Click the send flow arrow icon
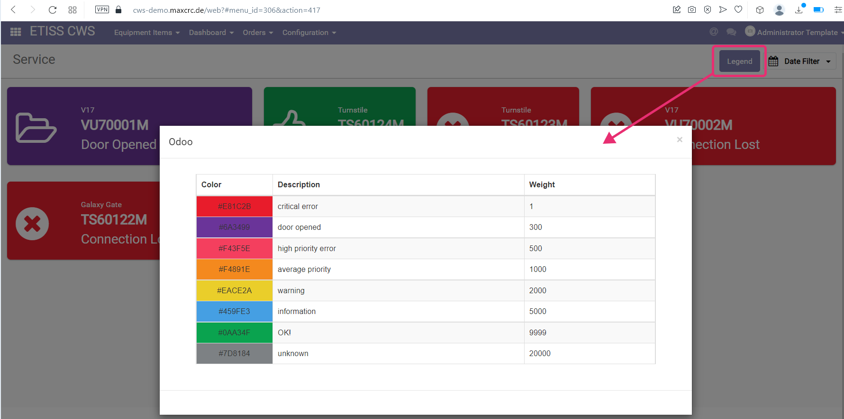This screenshot has height=419, width=844. [x=723, y=9]
